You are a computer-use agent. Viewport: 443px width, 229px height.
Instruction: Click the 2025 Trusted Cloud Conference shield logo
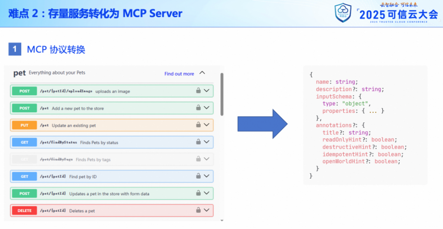(343, 12)
